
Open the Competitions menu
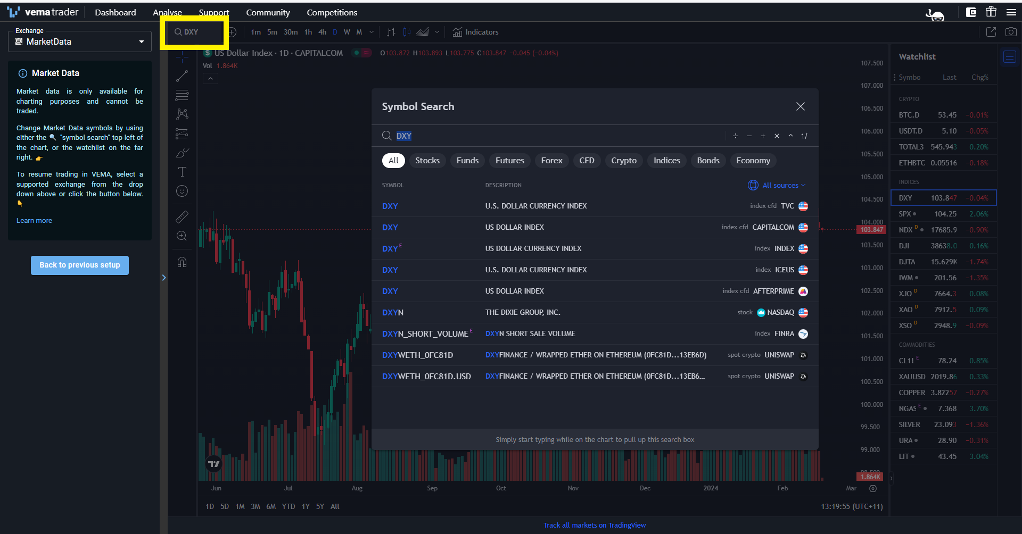tap(332, 12)
